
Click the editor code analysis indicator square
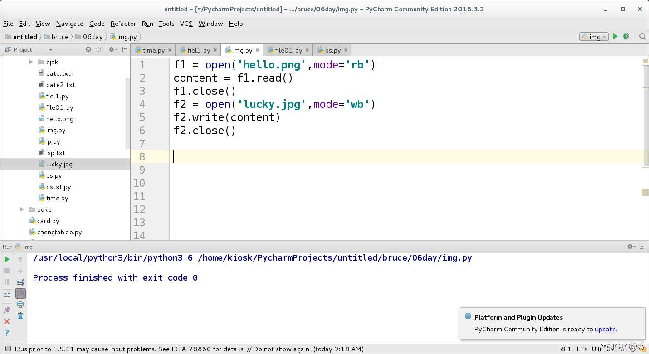point(645,61)
